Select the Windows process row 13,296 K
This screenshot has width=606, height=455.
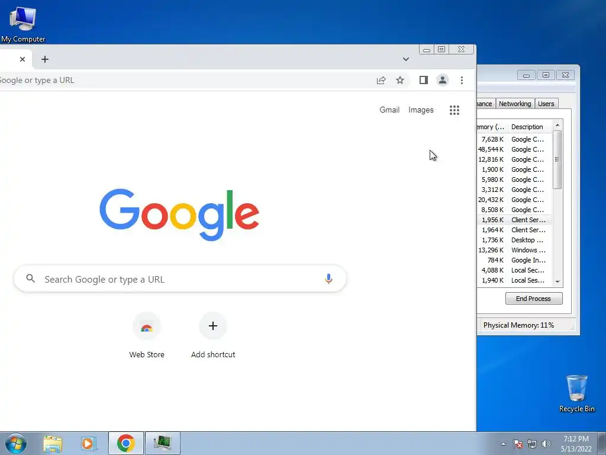click(514, 250)
